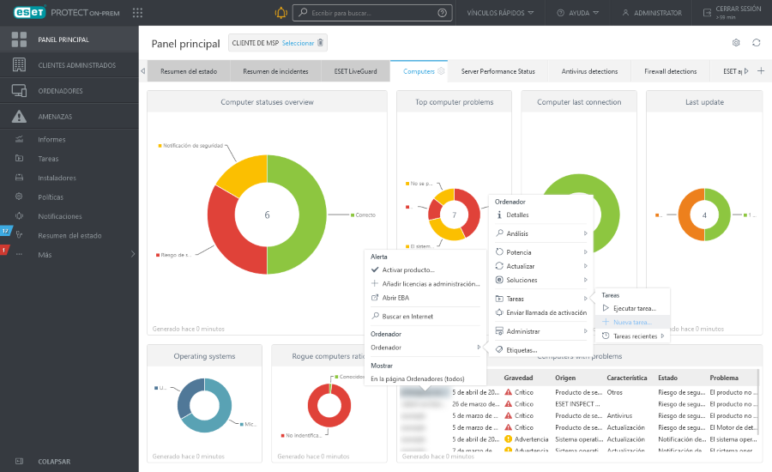Remove MSP client filter trash icon
Viewport: 772px width, 472px height.
click(321, 43)
